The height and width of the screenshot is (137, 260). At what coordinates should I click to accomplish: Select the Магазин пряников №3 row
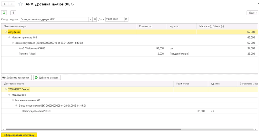pos(129,38)
